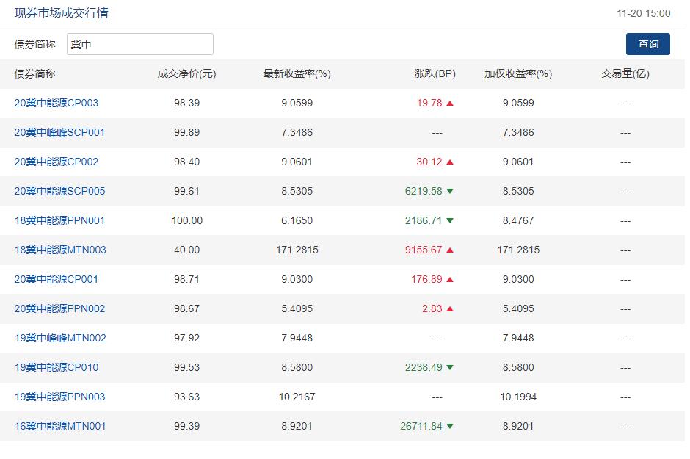
Task: Open bond 20冀中能源CP003 link
Action: click(x=57, y=103)
